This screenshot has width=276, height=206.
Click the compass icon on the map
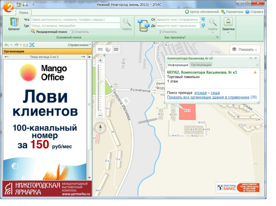100,128
